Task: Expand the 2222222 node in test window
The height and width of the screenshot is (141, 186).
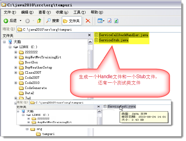Action: tap(28, 119)
